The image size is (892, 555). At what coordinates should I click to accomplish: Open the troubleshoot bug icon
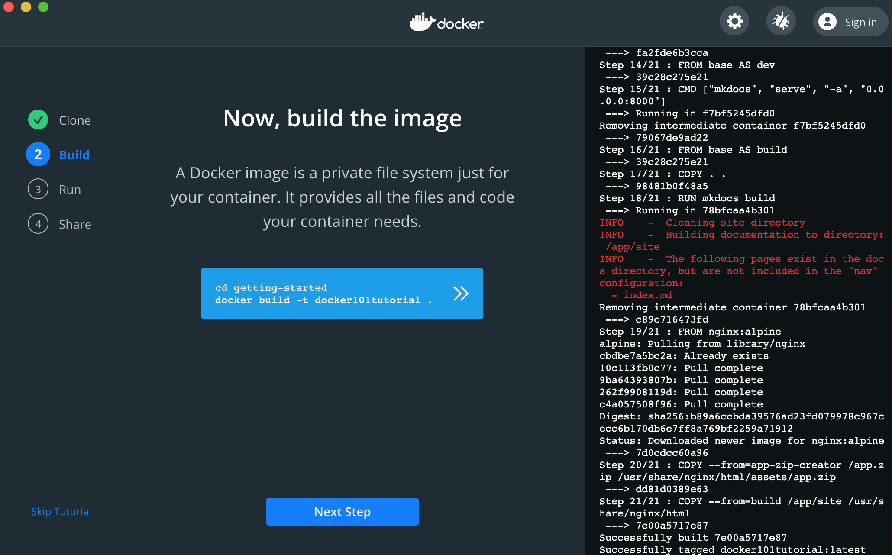[x=781, y=22]
